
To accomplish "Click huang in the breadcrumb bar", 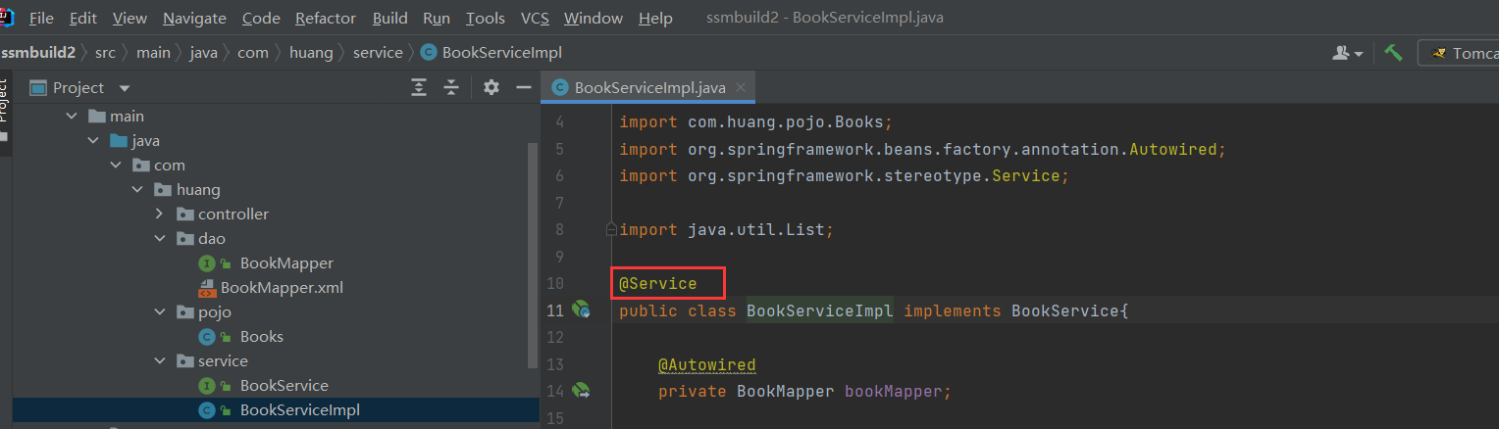I will [x=311, y=52].
